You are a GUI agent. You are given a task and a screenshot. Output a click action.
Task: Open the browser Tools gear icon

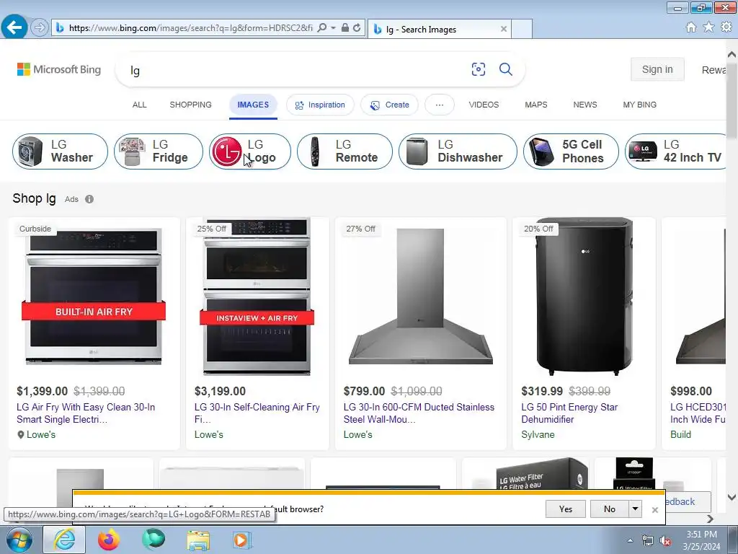(726, 27)
